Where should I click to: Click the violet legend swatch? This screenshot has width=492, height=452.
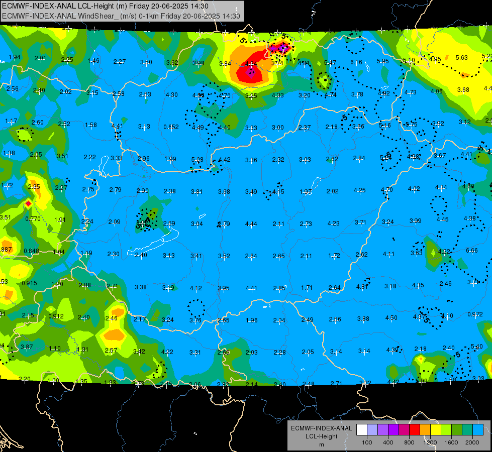coord(393,429)
